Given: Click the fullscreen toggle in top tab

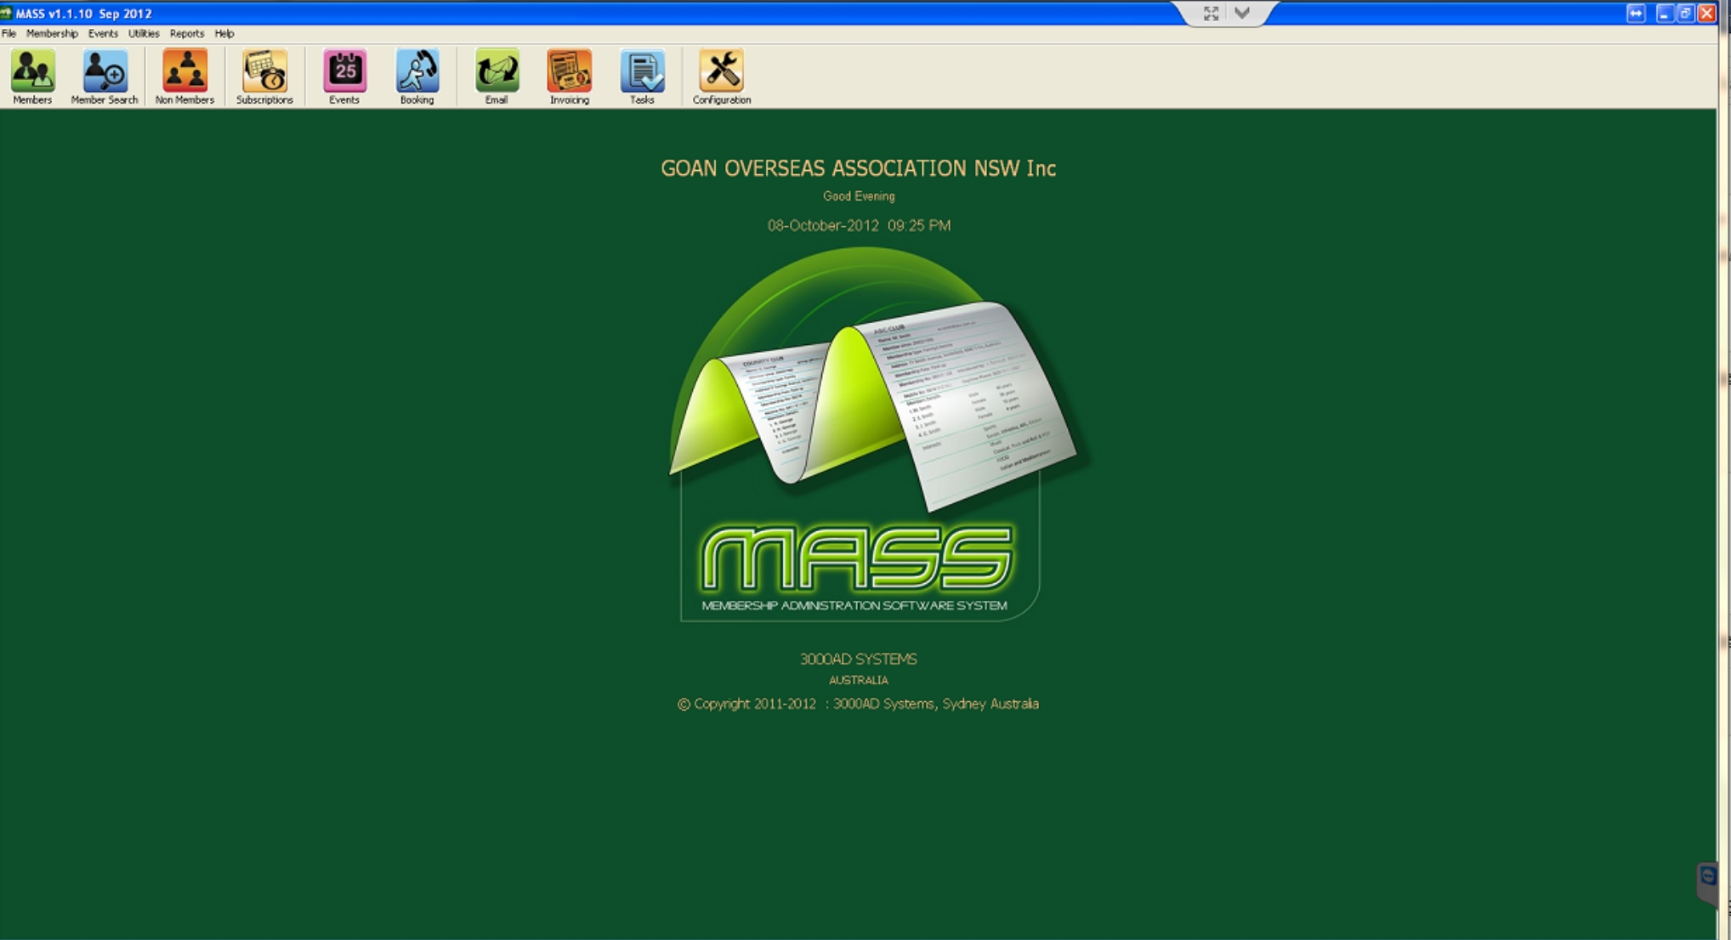Looking at the screenshot, I should (x=1211, y=13).
